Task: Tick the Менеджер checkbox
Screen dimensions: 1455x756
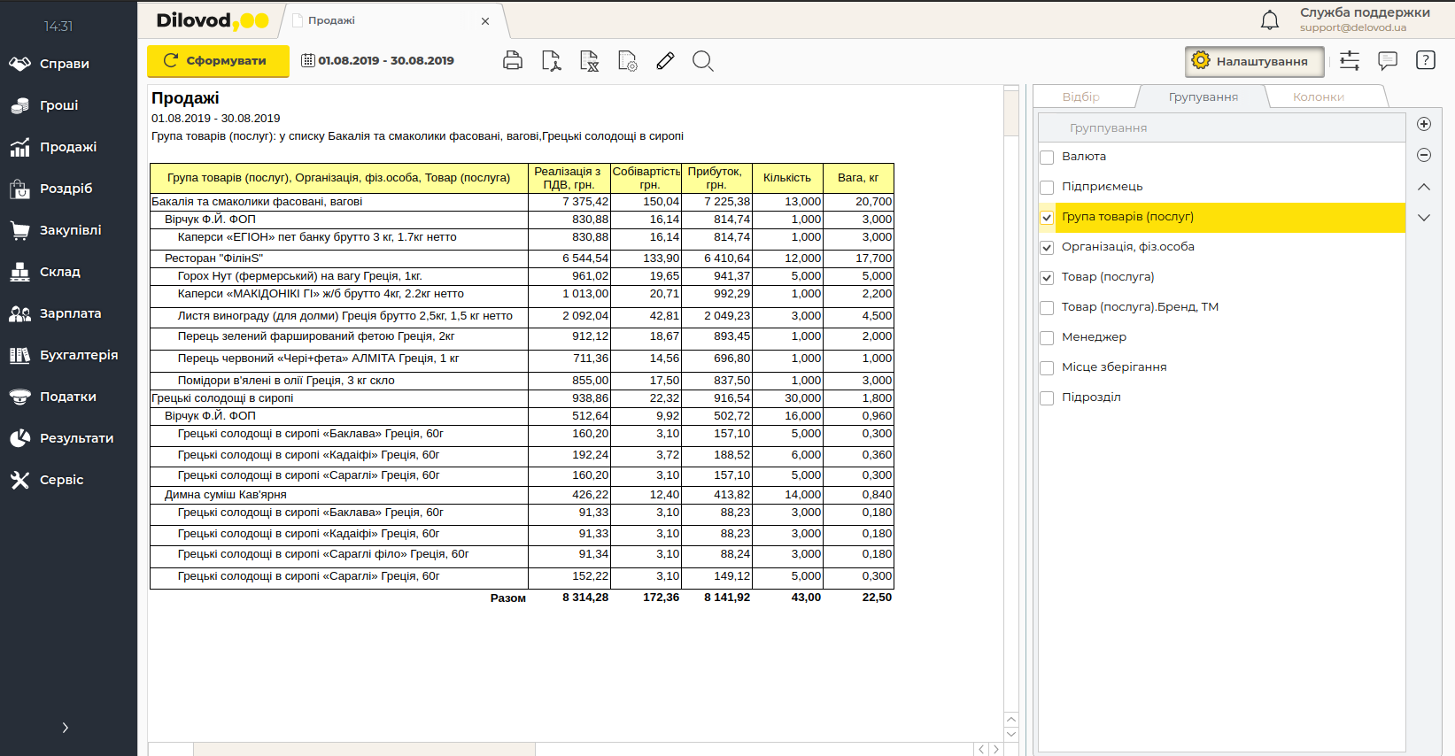Action: coord(1047,338)
